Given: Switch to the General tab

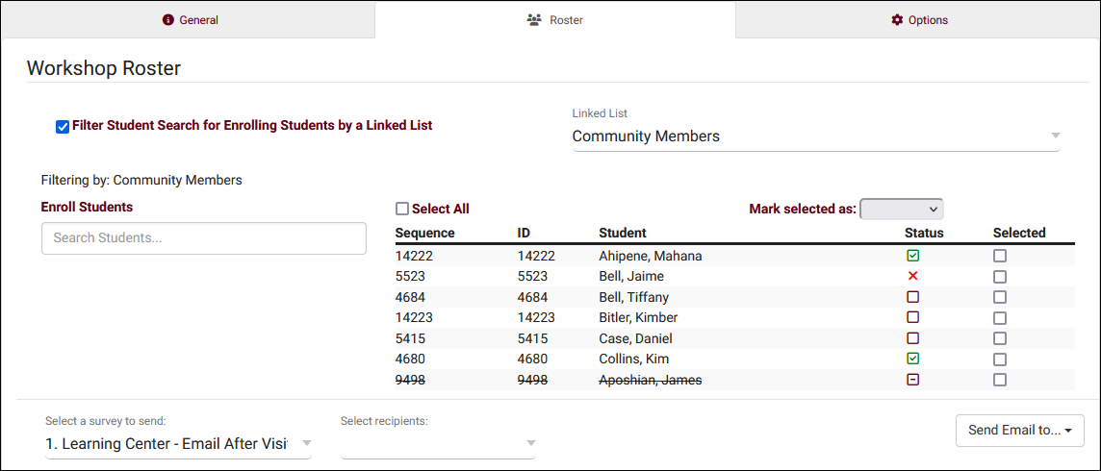Looking at the screenshot, I should [x=190, y=20].
